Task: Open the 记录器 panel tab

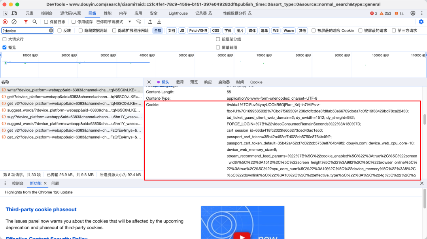Action: [x=204, y=13]
